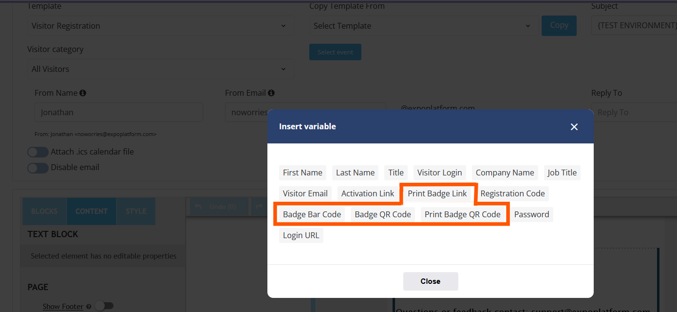
Task: Insert the Login URL variable
Action: 301,236
